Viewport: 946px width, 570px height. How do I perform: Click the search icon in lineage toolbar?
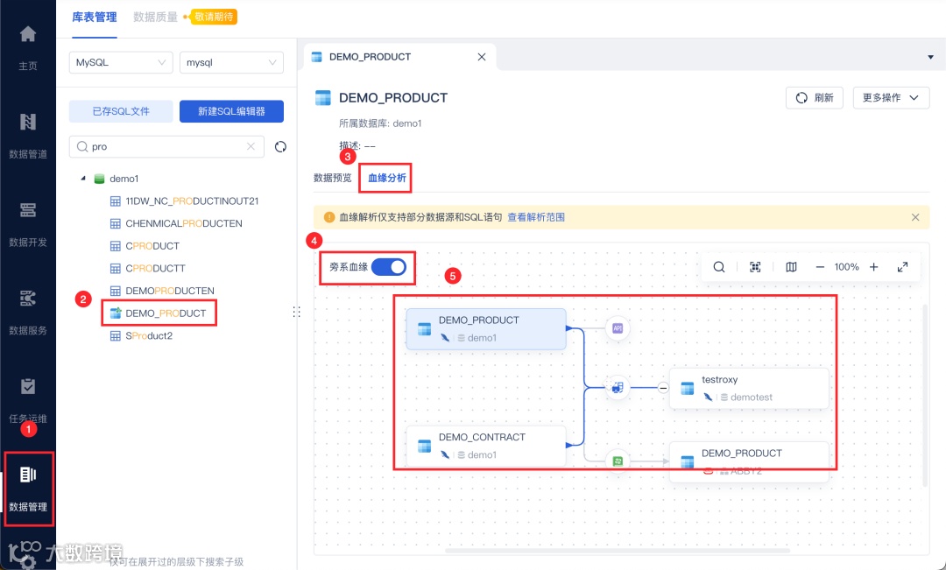tap(718, 266)
